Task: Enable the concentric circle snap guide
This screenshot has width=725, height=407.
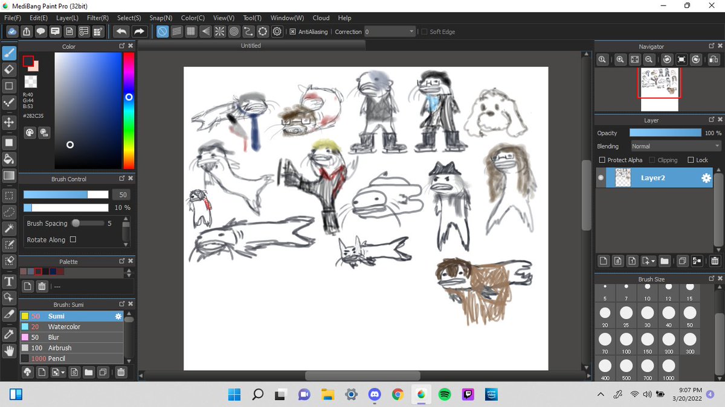Action: click(x=234, y=31)
